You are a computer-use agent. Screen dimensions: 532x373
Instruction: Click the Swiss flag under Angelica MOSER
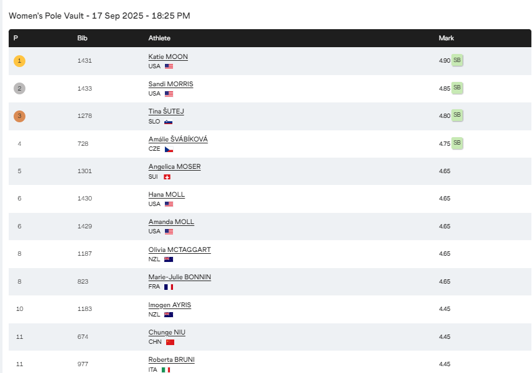(x=167, y=177)
